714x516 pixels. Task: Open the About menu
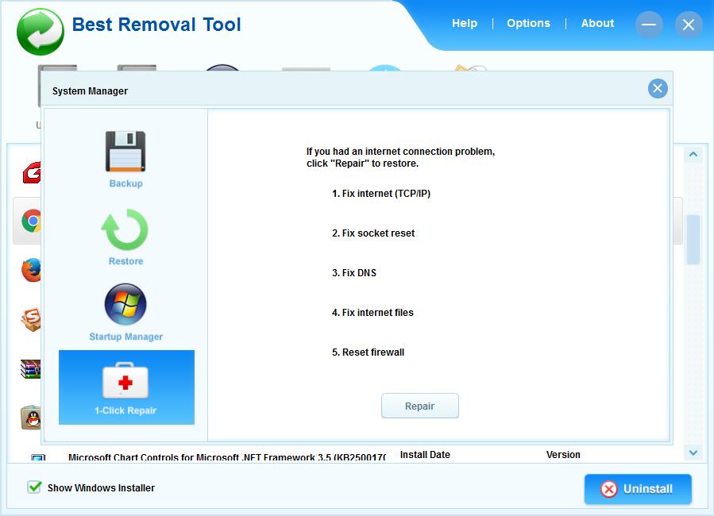click(597, 23)
